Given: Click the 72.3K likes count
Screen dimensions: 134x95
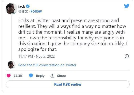Looking at the screenshot, I should [x=18, y=76].
